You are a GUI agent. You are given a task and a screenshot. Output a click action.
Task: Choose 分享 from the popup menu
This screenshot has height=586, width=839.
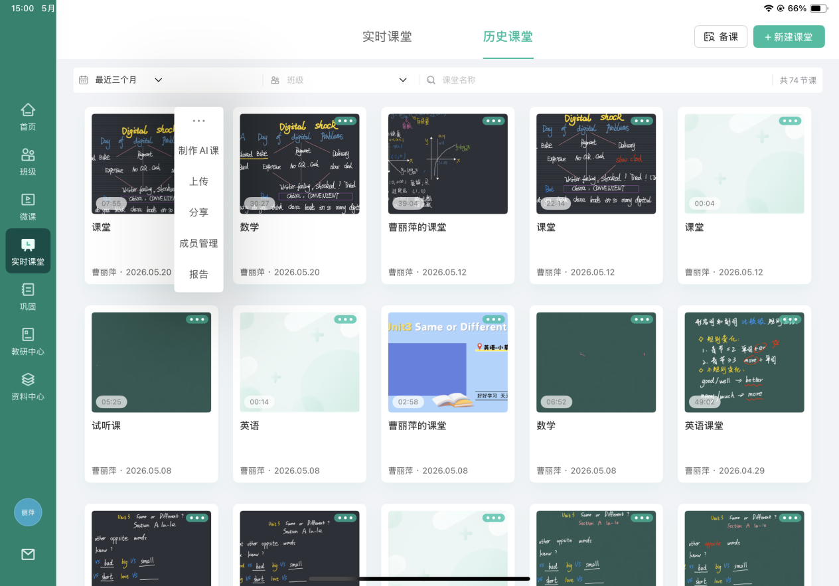(198, 212)
